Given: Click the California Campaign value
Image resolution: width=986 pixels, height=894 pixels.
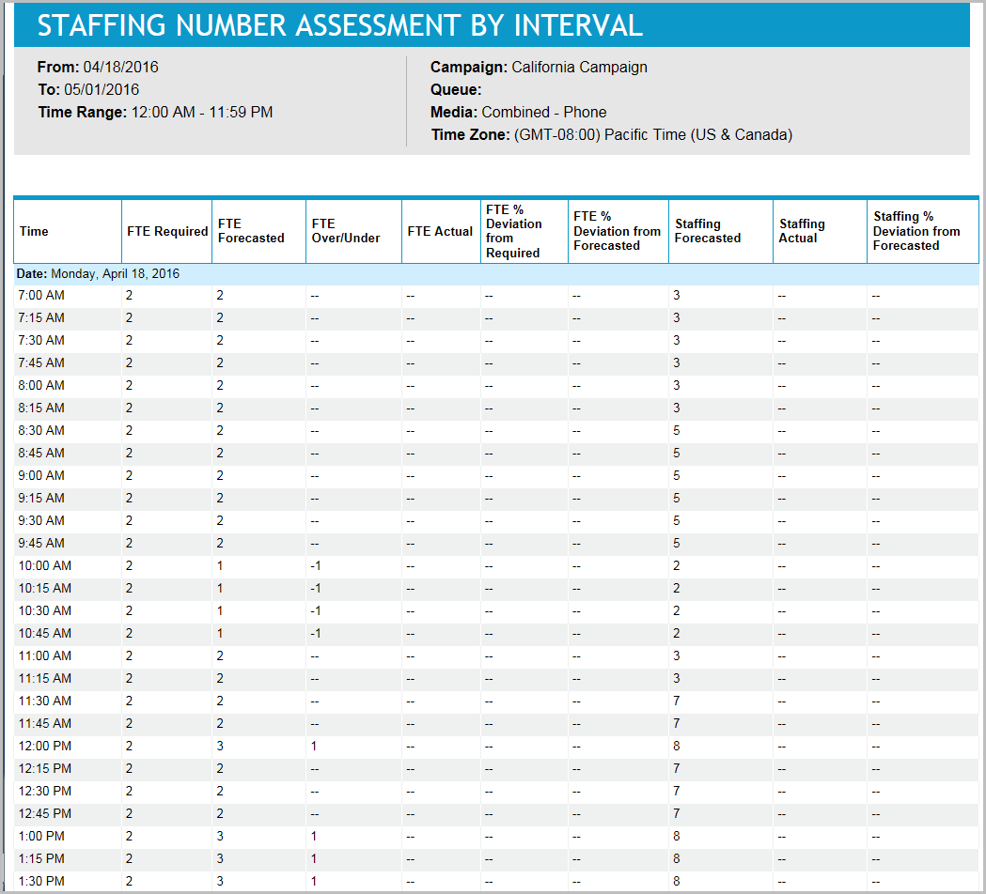Looking at the screenshot, I should pos(578,67).
